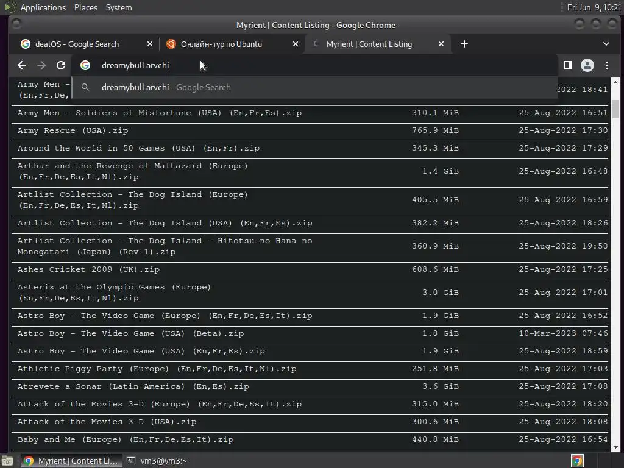Click the search magnifier icon in suggestion
Screen dimensions: 624x468
click(x=85, y=87)
